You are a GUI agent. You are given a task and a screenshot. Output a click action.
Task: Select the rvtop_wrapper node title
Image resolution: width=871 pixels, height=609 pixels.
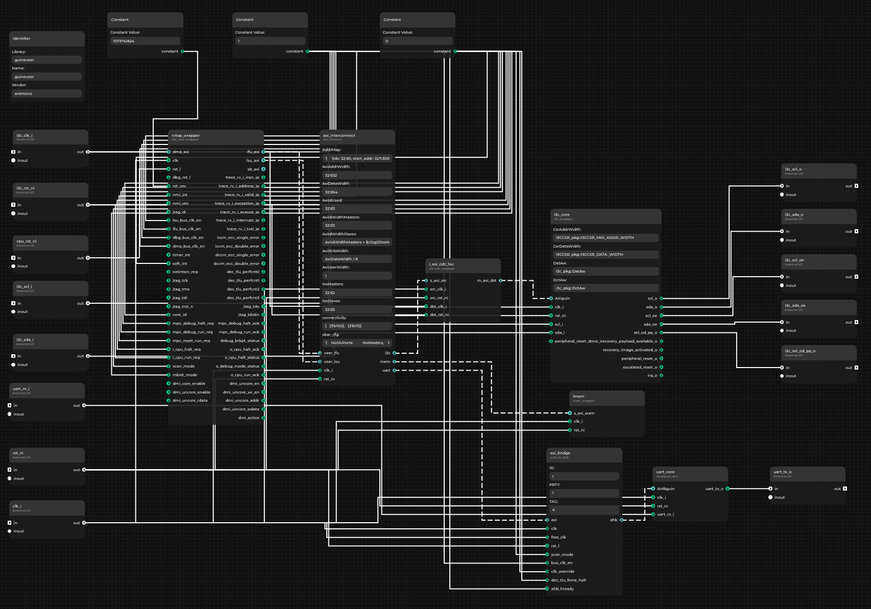click(x=186, y=136)
